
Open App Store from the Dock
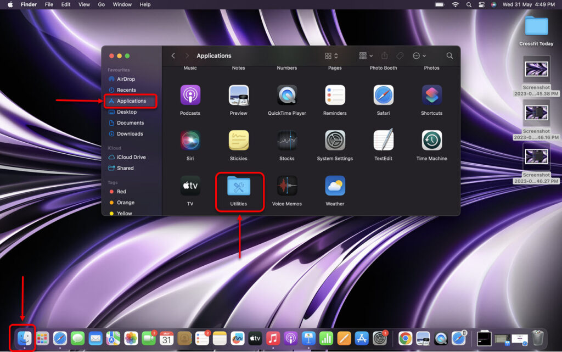pyautogui.click(x=362, y=338)
